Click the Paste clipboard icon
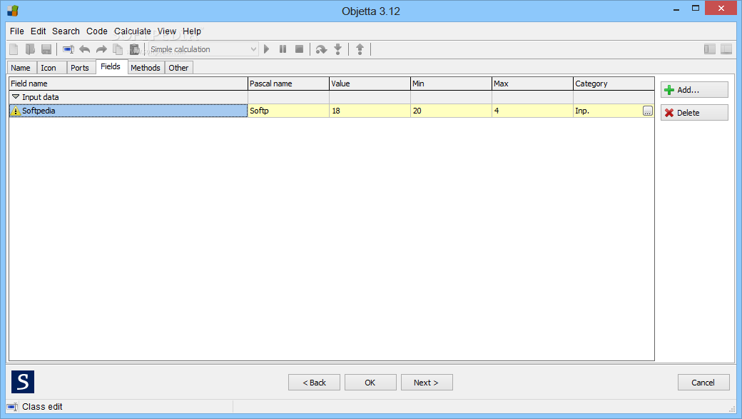742x419 pixels. (x=134, y=49)
